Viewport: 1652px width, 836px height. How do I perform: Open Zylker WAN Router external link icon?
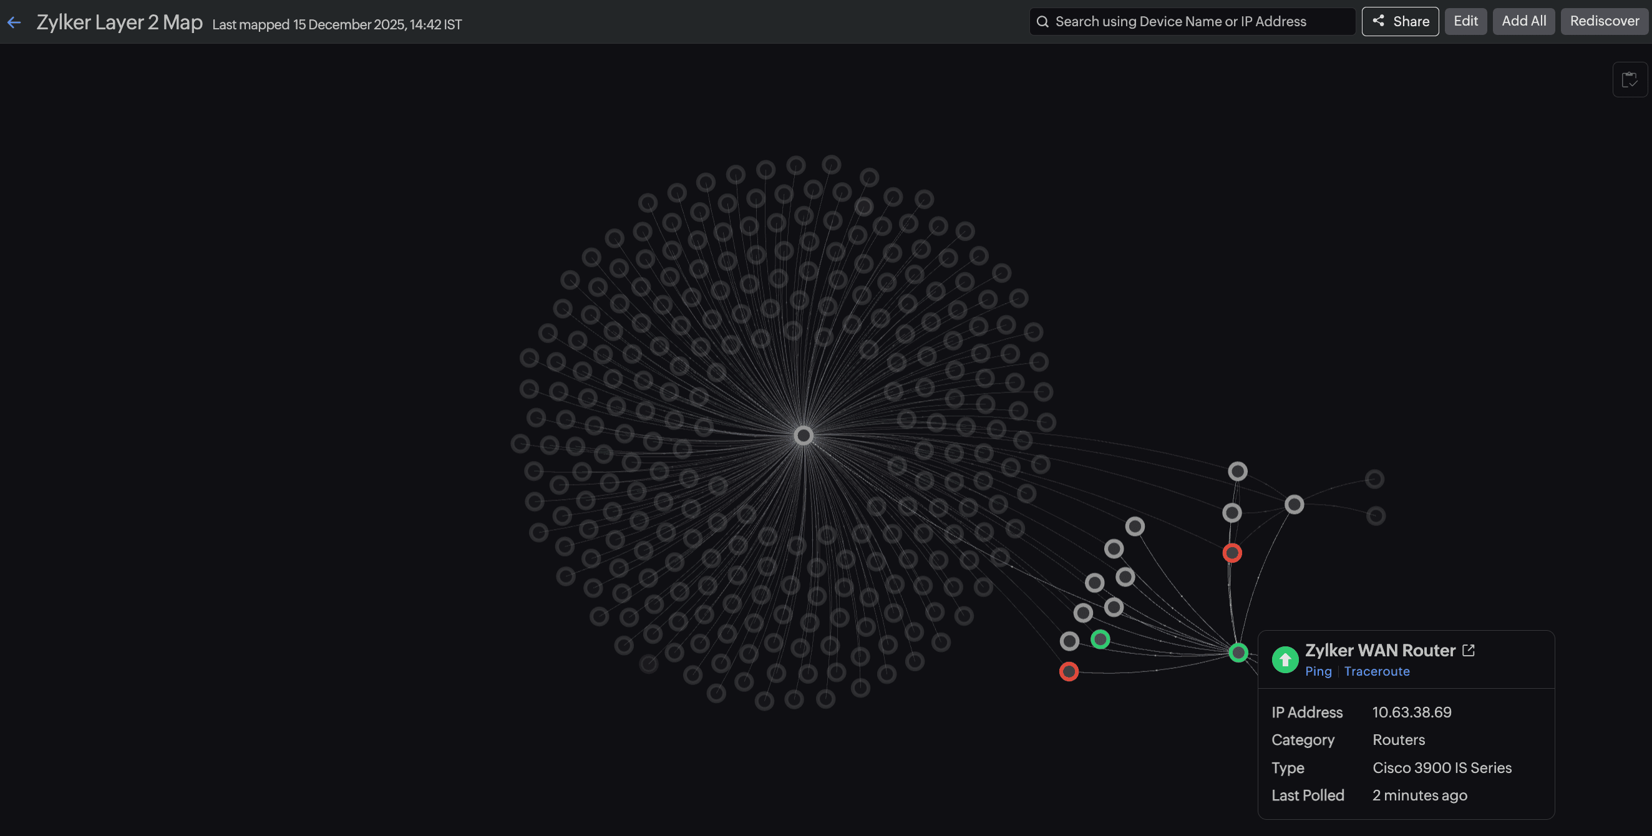[1468, 650]
